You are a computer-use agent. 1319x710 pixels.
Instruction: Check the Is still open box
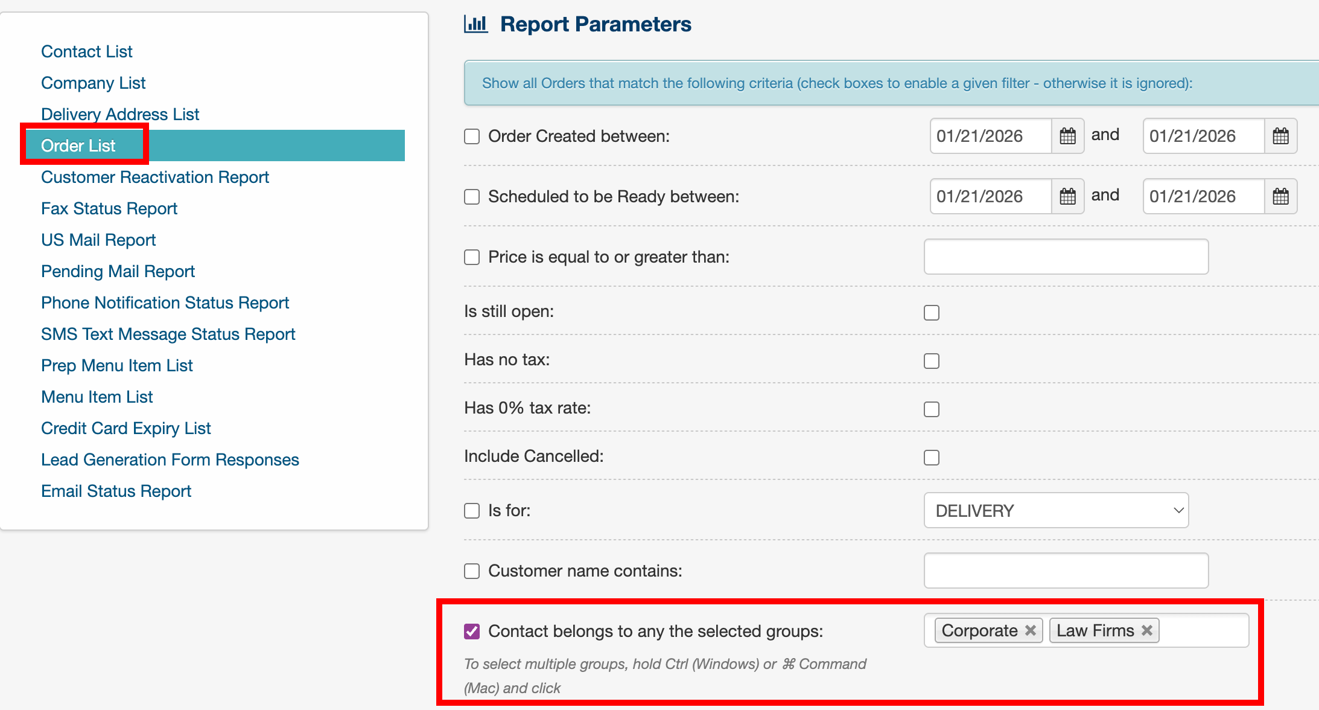932,313
